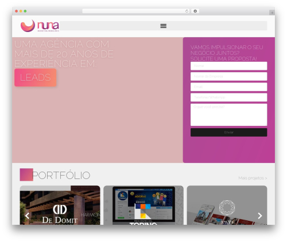Click the 'UMA AGÊNCIA COM MAIS DE 20 ANOS' headline
The height and width of the screenshot is (242, 287).
click(64, 54)
